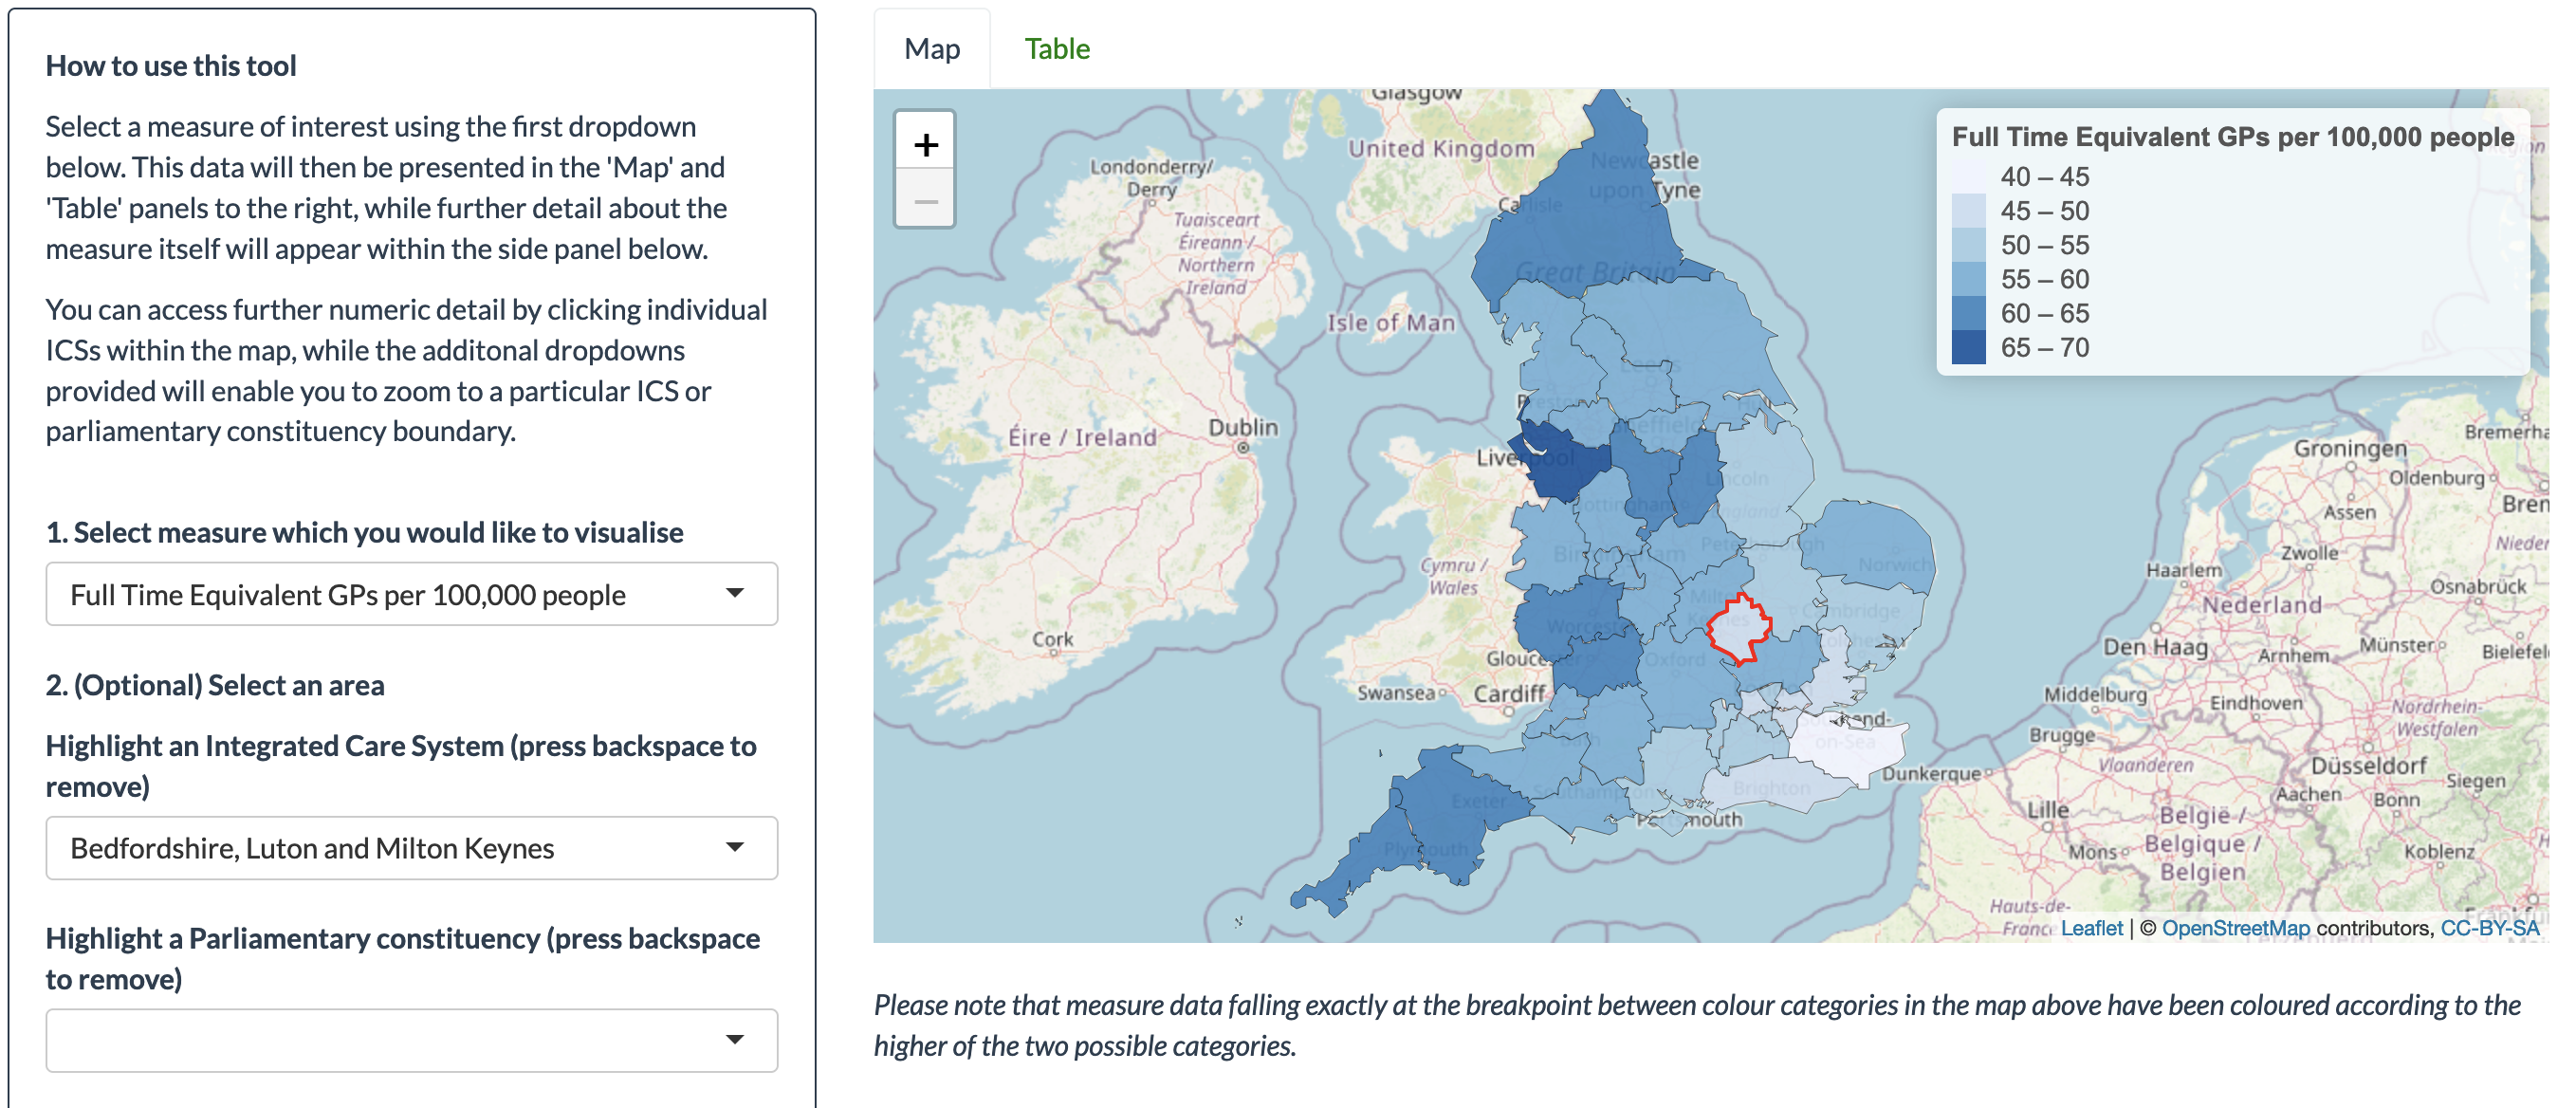The height and width of the screenshot is (1108, 2576).
Task: Click the Leaflet attribution link
Action: (2091, 928)
